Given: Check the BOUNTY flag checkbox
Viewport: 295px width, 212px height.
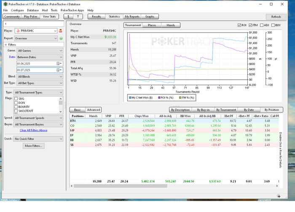Looking at the screenshot, I should (16, 107).
